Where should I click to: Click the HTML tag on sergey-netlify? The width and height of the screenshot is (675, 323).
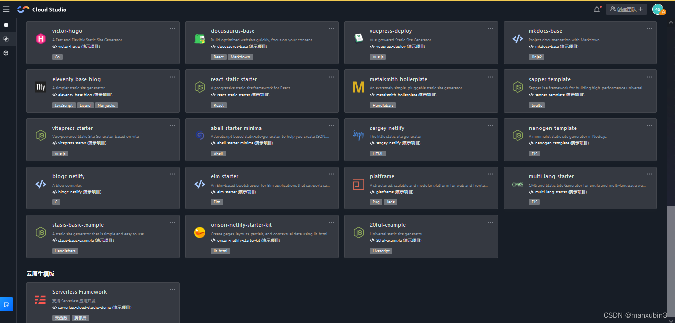click(378, 154)
